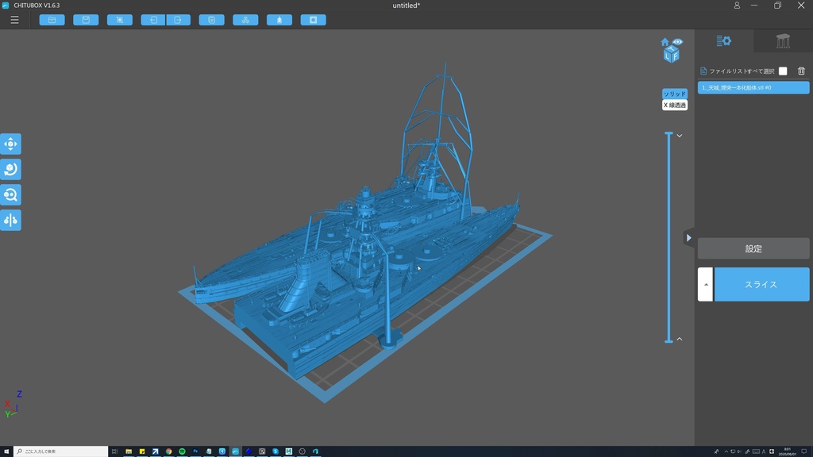Click the Redo toolbar icon
The height and width of the screenshot is (457, 813).
179,20
